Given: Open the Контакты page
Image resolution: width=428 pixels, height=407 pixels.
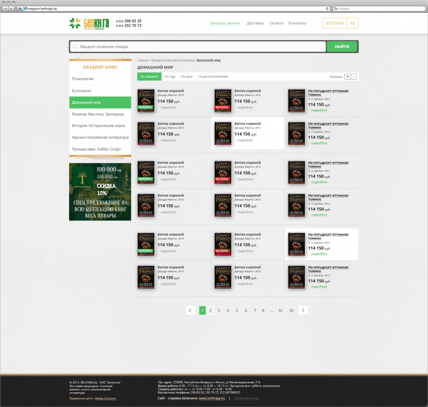Looking at the screenshot, I should coord(297,23).
